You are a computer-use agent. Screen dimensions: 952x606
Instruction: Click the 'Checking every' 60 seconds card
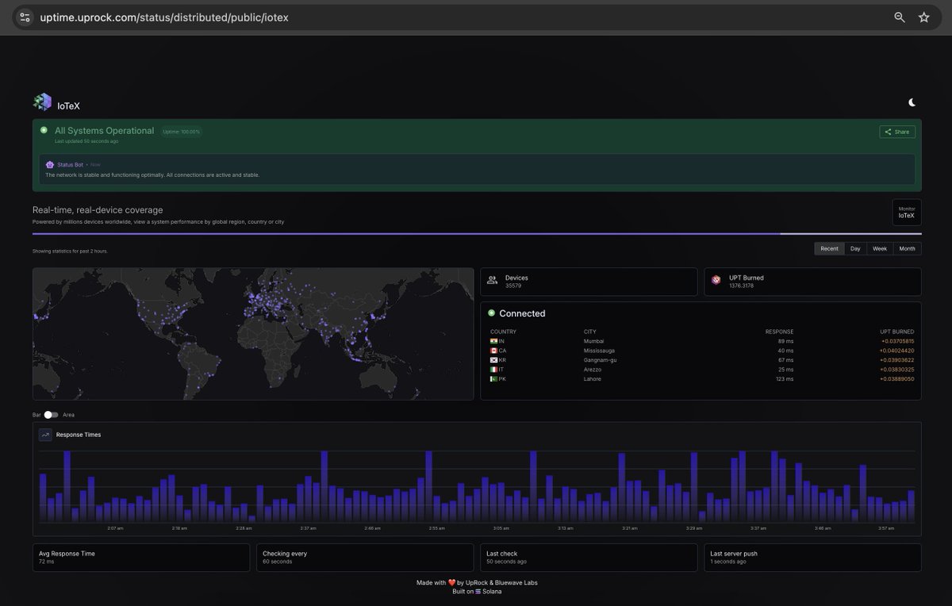coord(365,558)
